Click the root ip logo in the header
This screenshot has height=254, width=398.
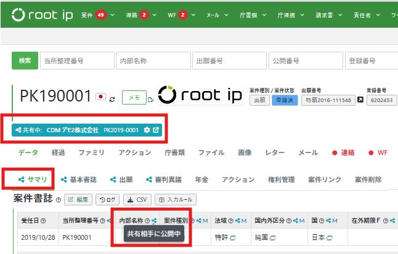click(x=42, y=15)
